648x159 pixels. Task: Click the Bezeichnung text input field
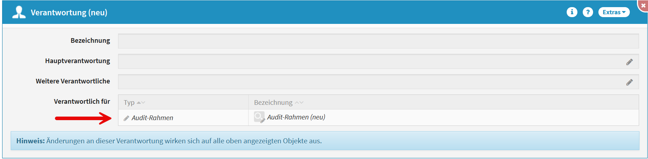(x=378, y=41)
